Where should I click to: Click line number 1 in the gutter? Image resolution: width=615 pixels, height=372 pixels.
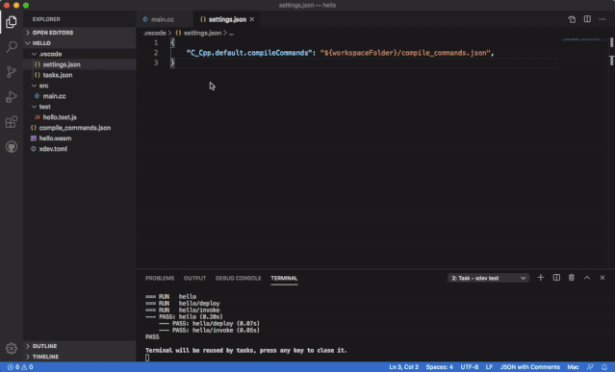tap(156, 42)
